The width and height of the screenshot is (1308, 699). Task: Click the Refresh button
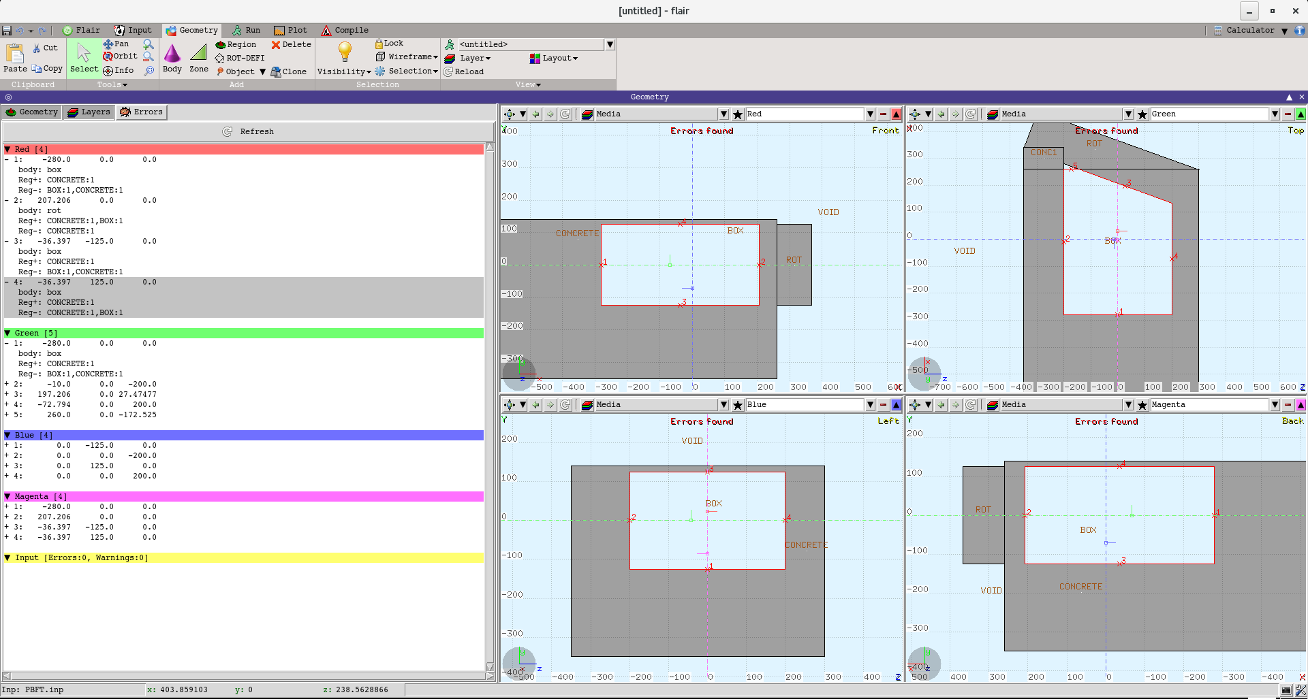(249, 132)
